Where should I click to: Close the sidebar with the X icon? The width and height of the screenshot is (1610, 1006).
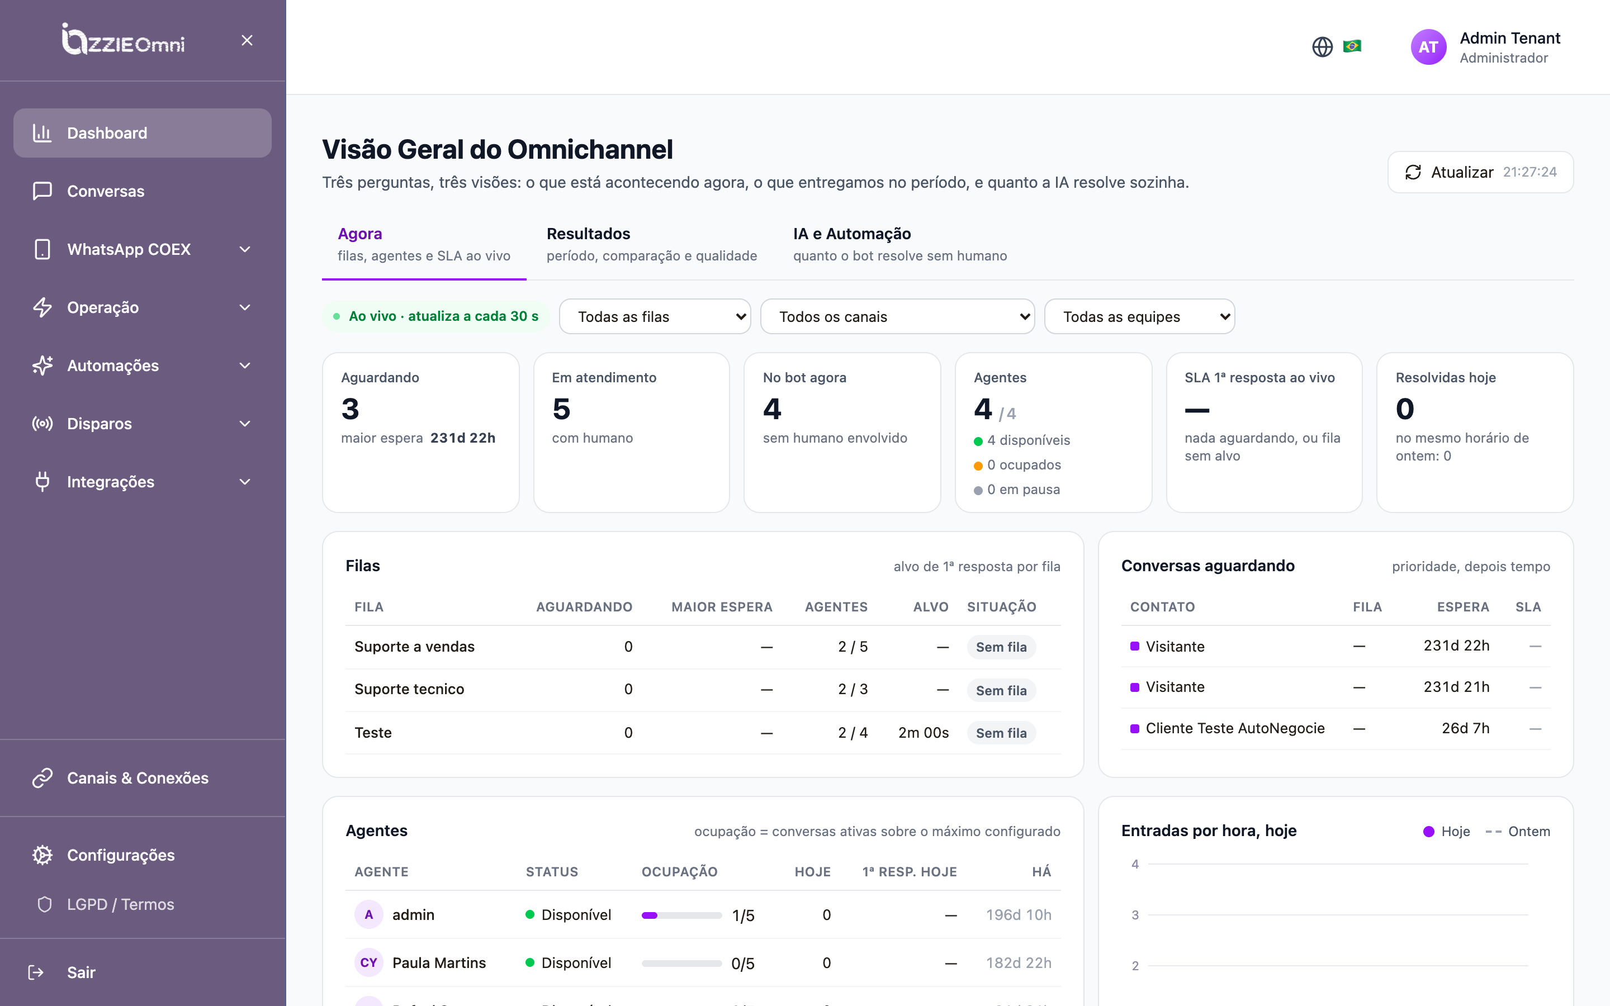pyautogui.click(x=247, y=41)
